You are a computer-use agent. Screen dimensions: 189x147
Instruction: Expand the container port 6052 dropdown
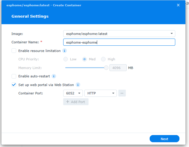pyautogui.click(x=73, y=93)
